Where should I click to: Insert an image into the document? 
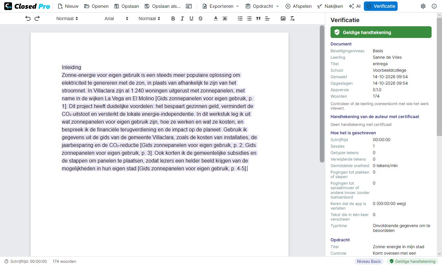coord(283,18)
